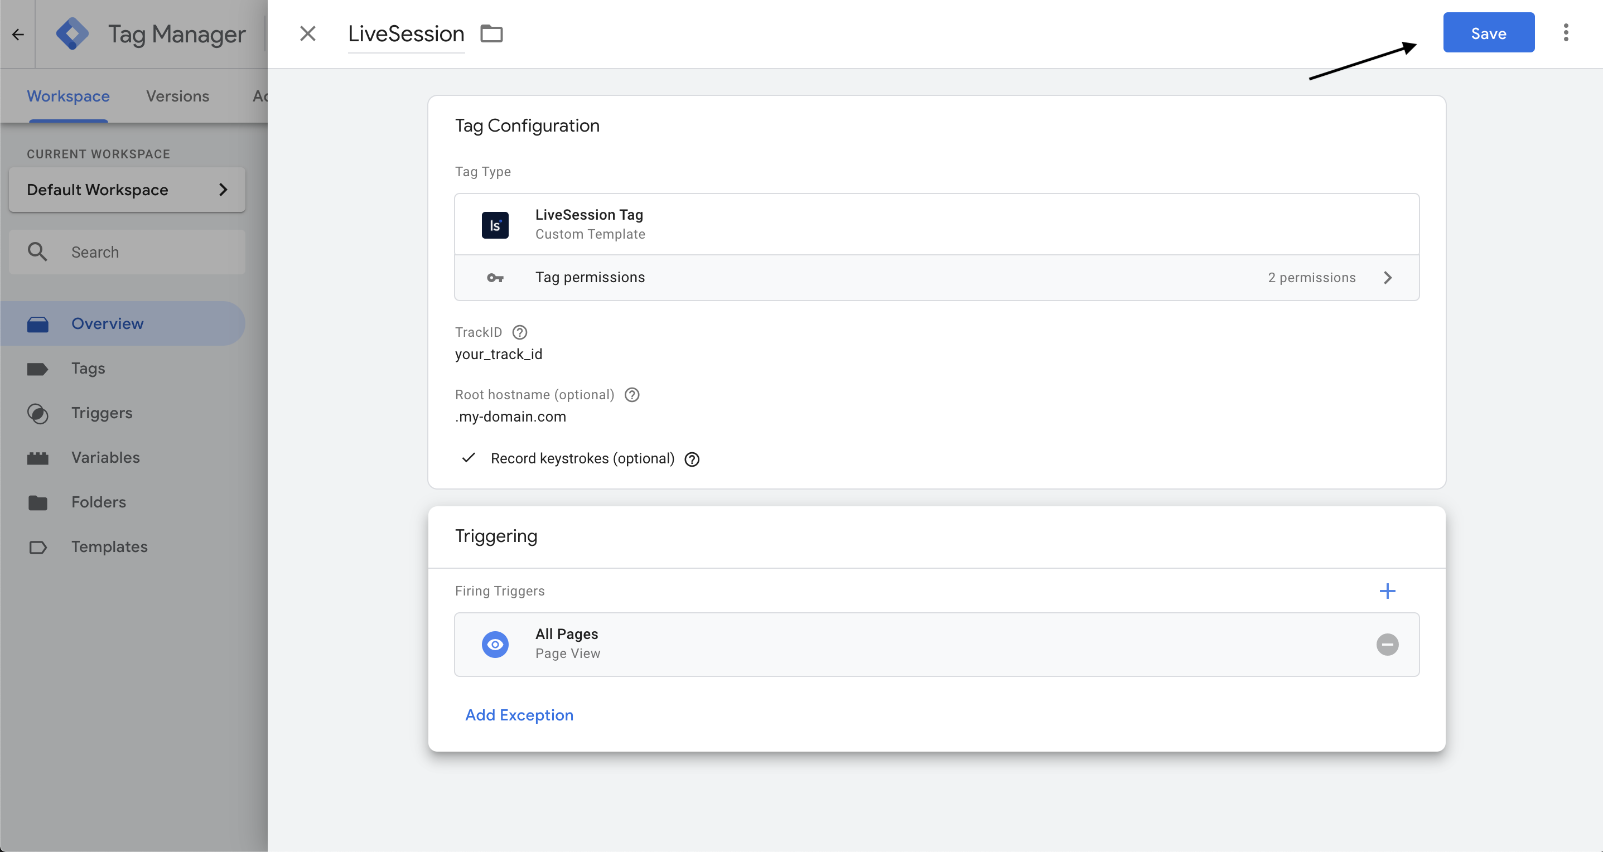Click the key icon on Tag permissions row

pos(495,277)
